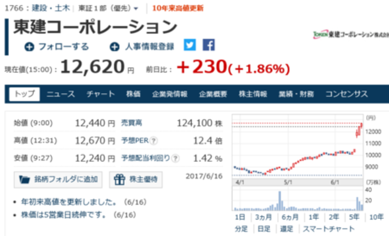This screenshot has width=389, height=236.
Task: Click the opening price 12,440 円
Action: pos(95,123)
